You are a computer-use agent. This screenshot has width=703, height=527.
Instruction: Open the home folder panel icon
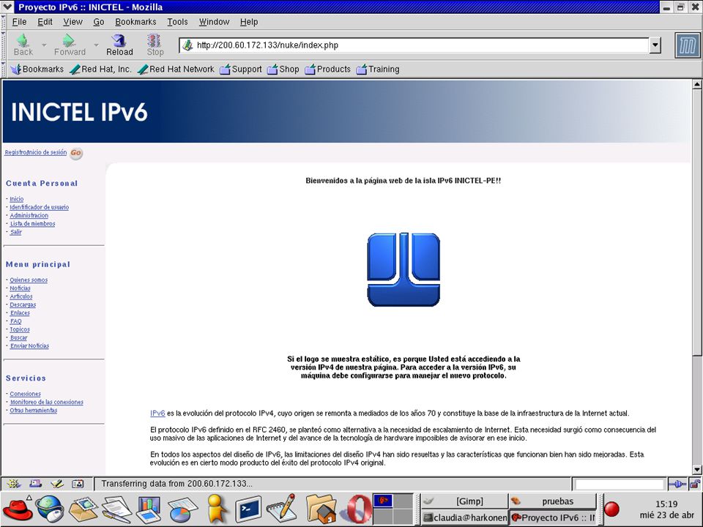pyautogui.click(x=321, y=509)
